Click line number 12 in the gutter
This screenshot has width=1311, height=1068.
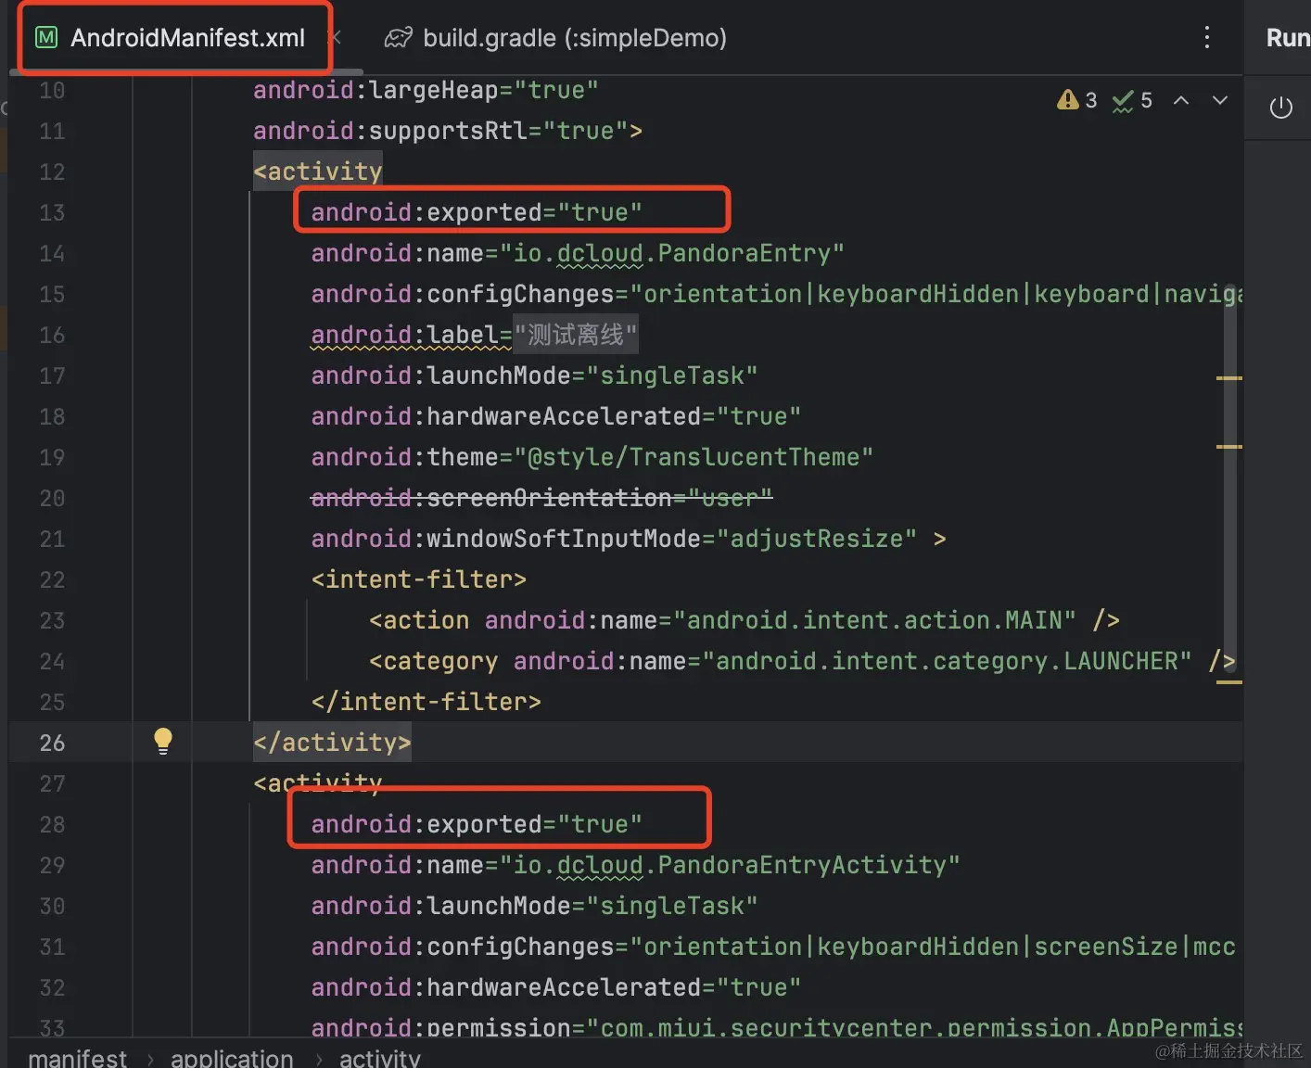click(x=52, y=172)
